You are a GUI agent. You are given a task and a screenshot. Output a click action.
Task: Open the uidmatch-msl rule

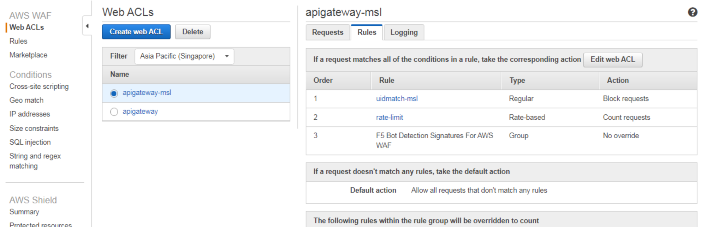pos(397,99)
